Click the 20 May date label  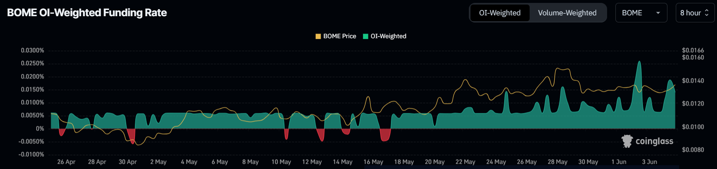(435, 162)
